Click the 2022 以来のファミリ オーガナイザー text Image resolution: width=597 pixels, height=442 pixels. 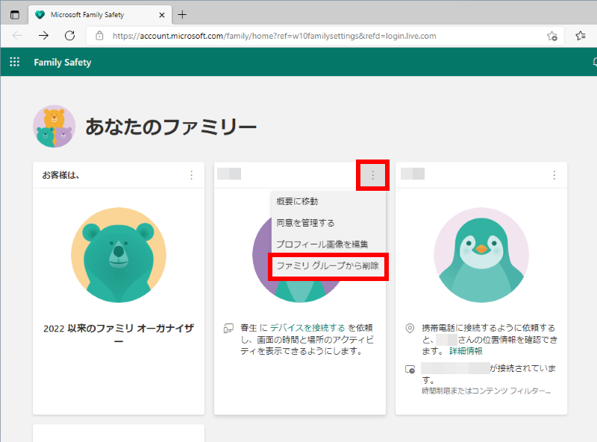pos(119,334)
